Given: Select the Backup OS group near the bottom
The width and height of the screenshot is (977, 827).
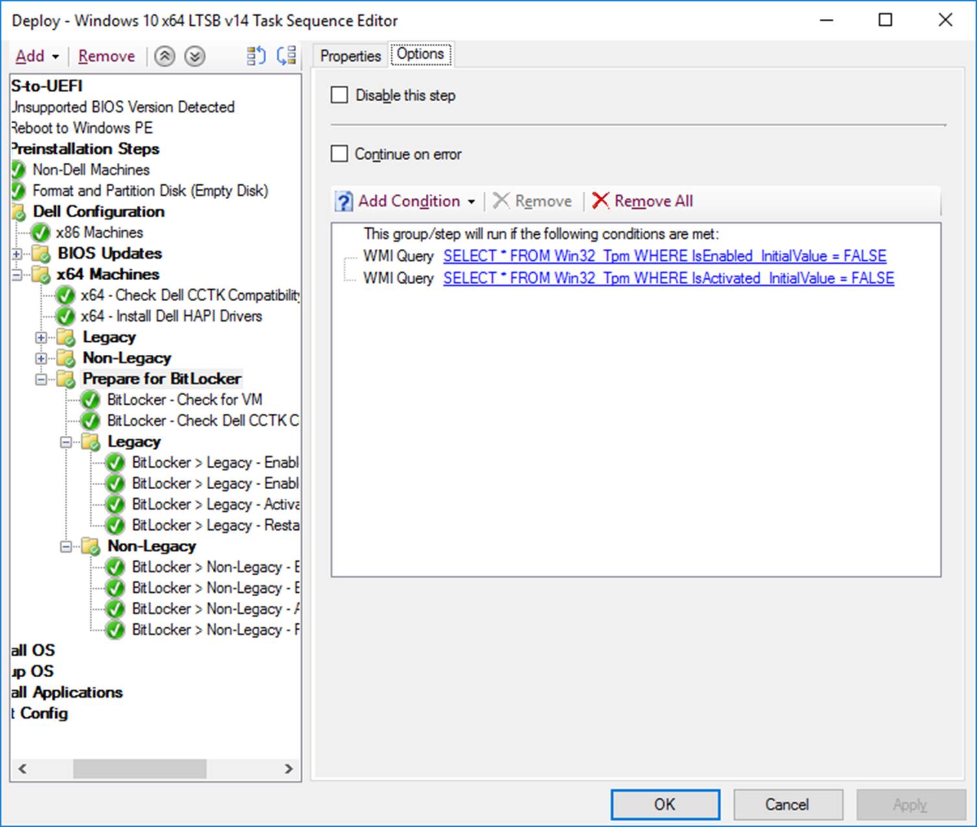Looking at the screenshot, I should click(32, 671).
